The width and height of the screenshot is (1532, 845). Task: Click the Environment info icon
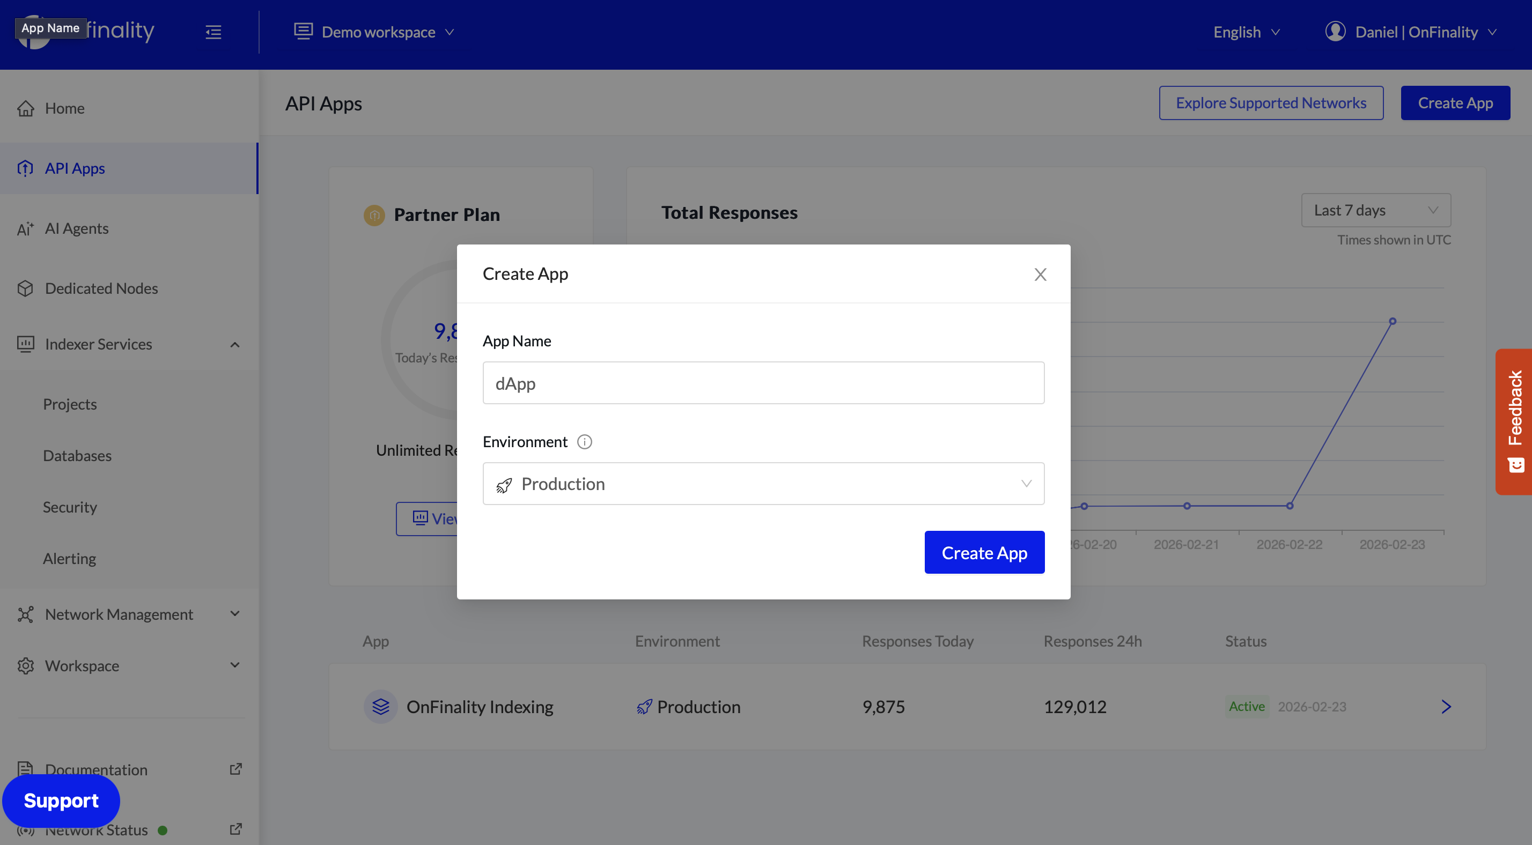point(585,442)
